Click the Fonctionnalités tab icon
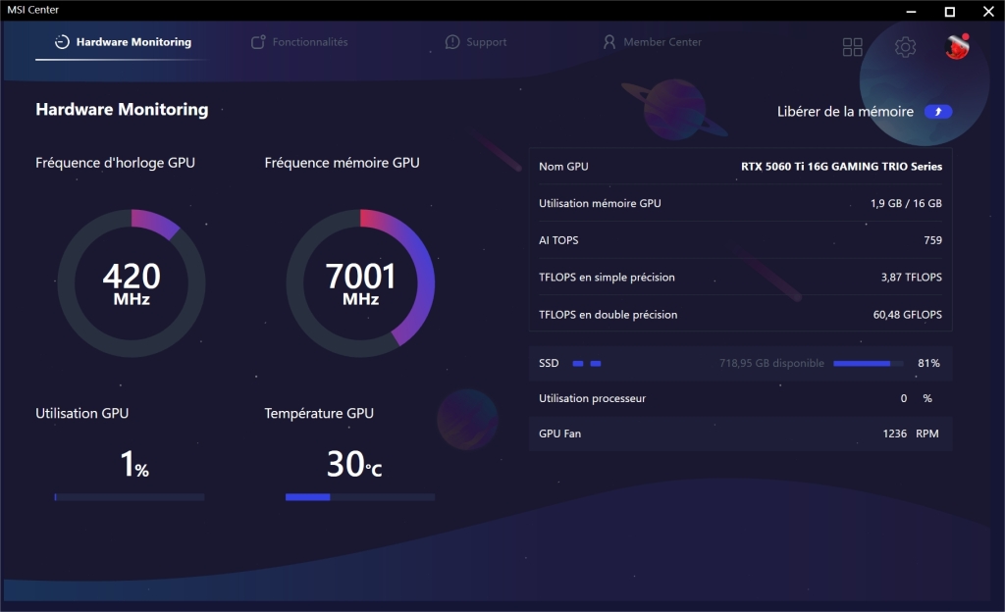The width and height of the screenshot is (1005, 612). tap(258, 42)
